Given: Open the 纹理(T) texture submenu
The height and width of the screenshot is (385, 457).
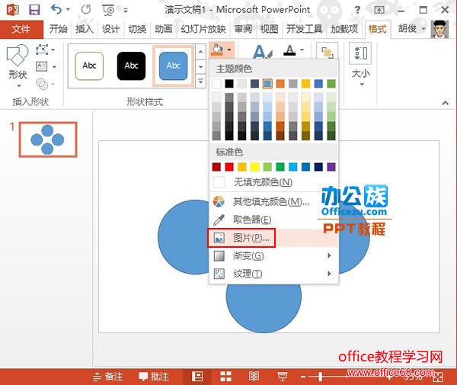Looking at the screenshot, I should click(x=274, y=274).
